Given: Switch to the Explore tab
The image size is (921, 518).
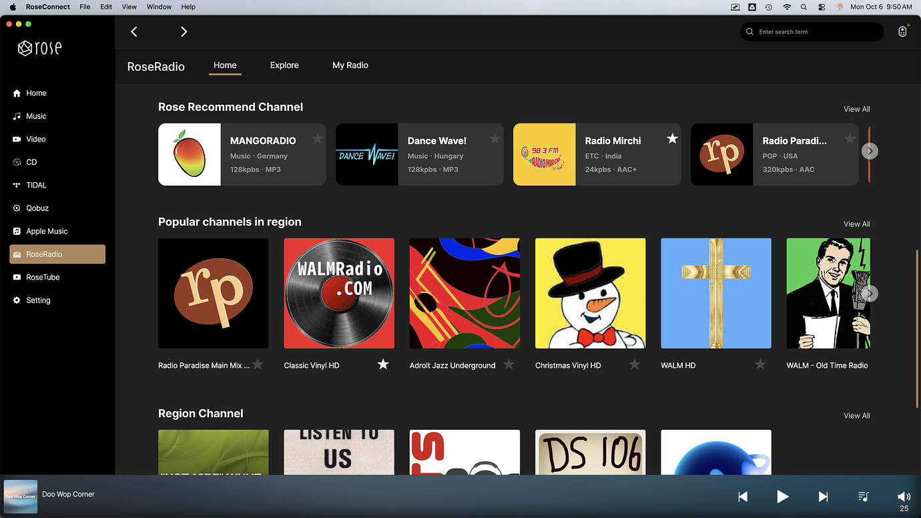Looking at the screenshot, I should (284, 65).
